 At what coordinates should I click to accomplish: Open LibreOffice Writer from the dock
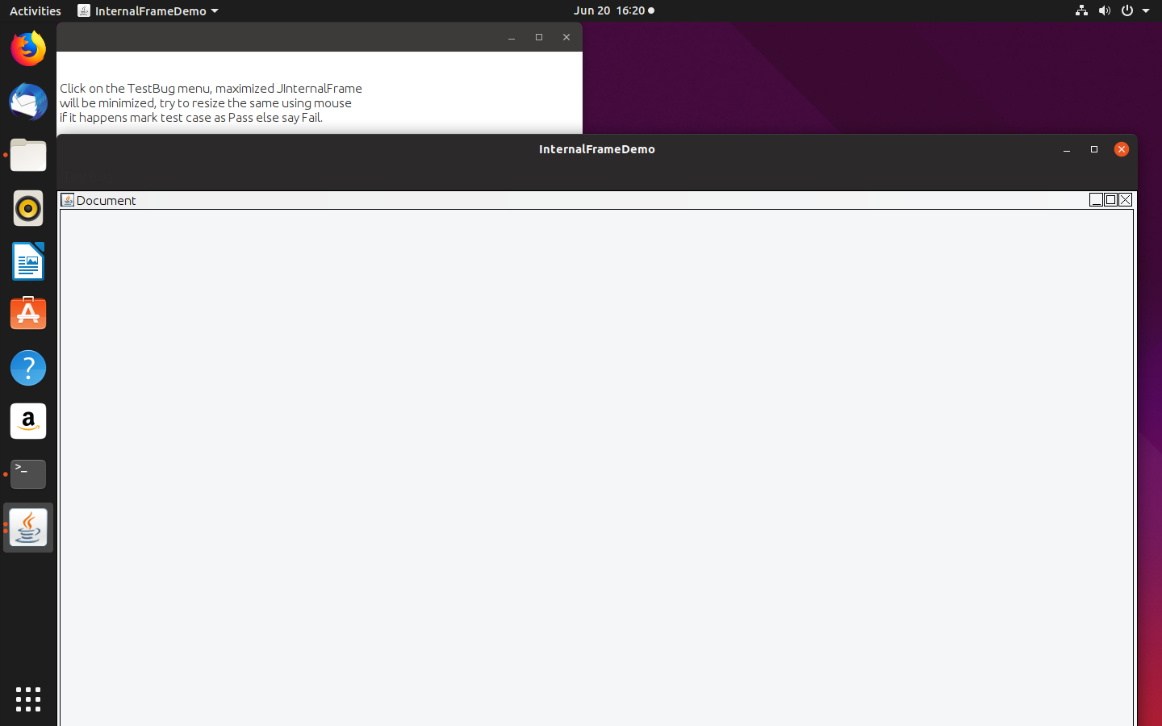[28, 261]
